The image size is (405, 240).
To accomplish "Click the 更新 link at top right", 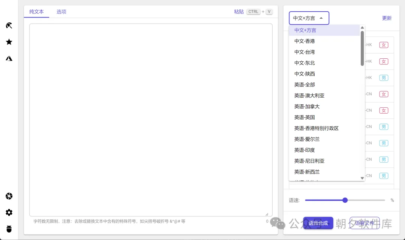I will tap(387, 18).
